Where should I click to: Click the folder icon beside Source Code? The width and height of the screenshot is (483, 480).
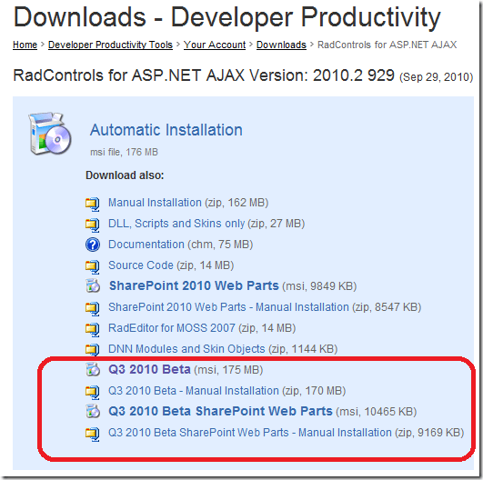coord(93,266)
